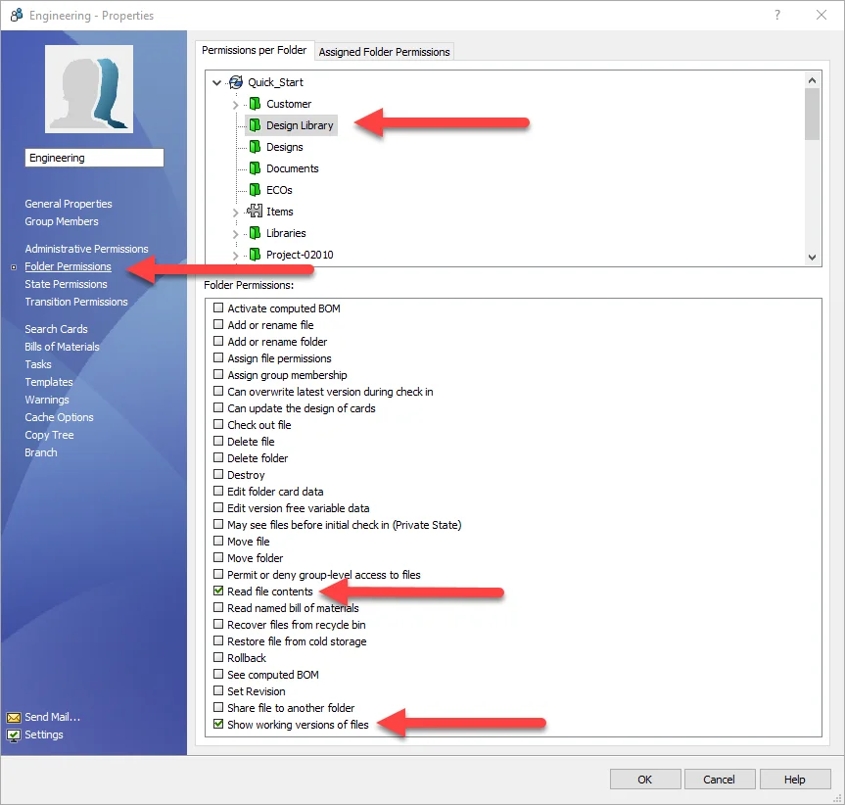Open State Permissions section
Screen dimensions: 845x805
pos(66,284)
